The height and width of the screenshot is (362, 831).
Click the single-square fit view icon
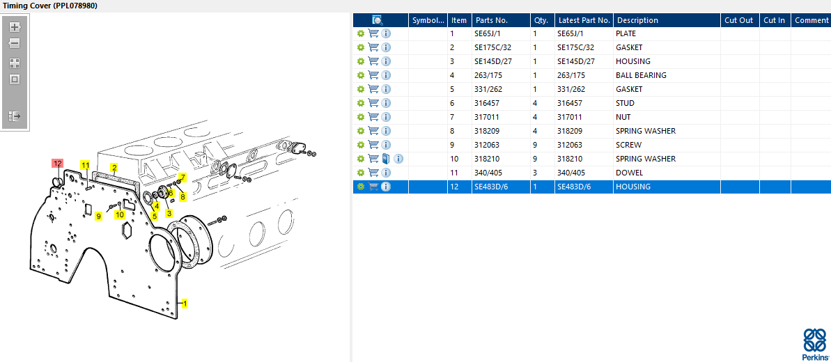(x=15, y=79)
